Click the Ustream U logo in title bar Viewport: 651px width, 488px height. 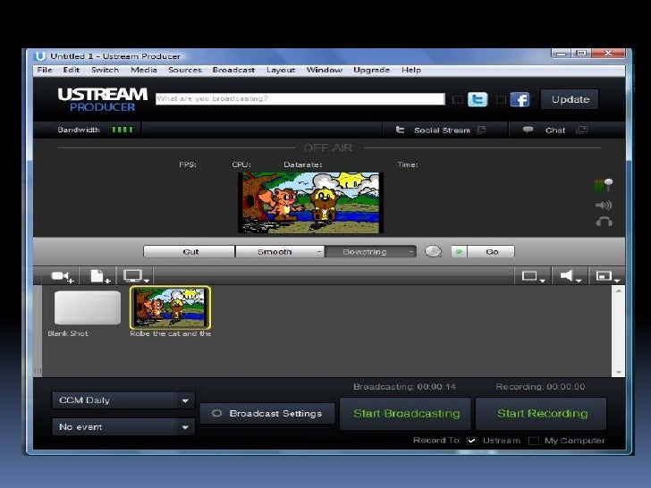click(40, 56)
